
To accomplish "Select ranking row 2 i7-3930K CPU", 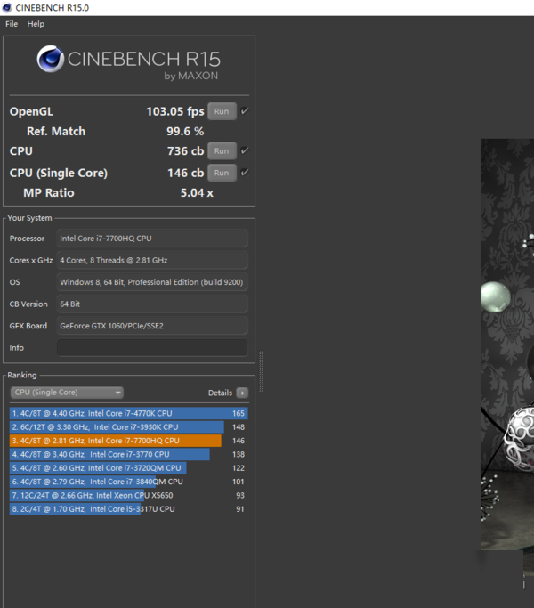I will pos(129,427).
